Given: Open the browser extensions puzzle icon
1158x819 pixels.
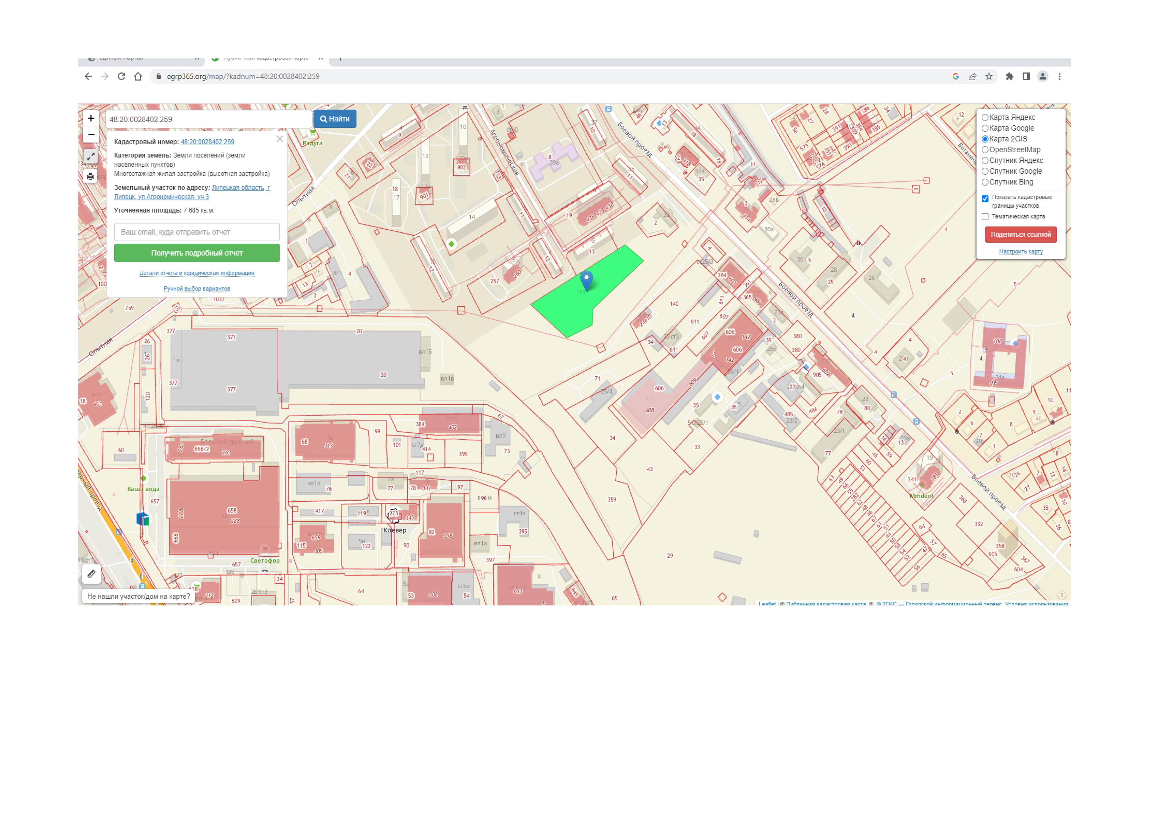Looking at the screenshot, I should coord(1009,77).
